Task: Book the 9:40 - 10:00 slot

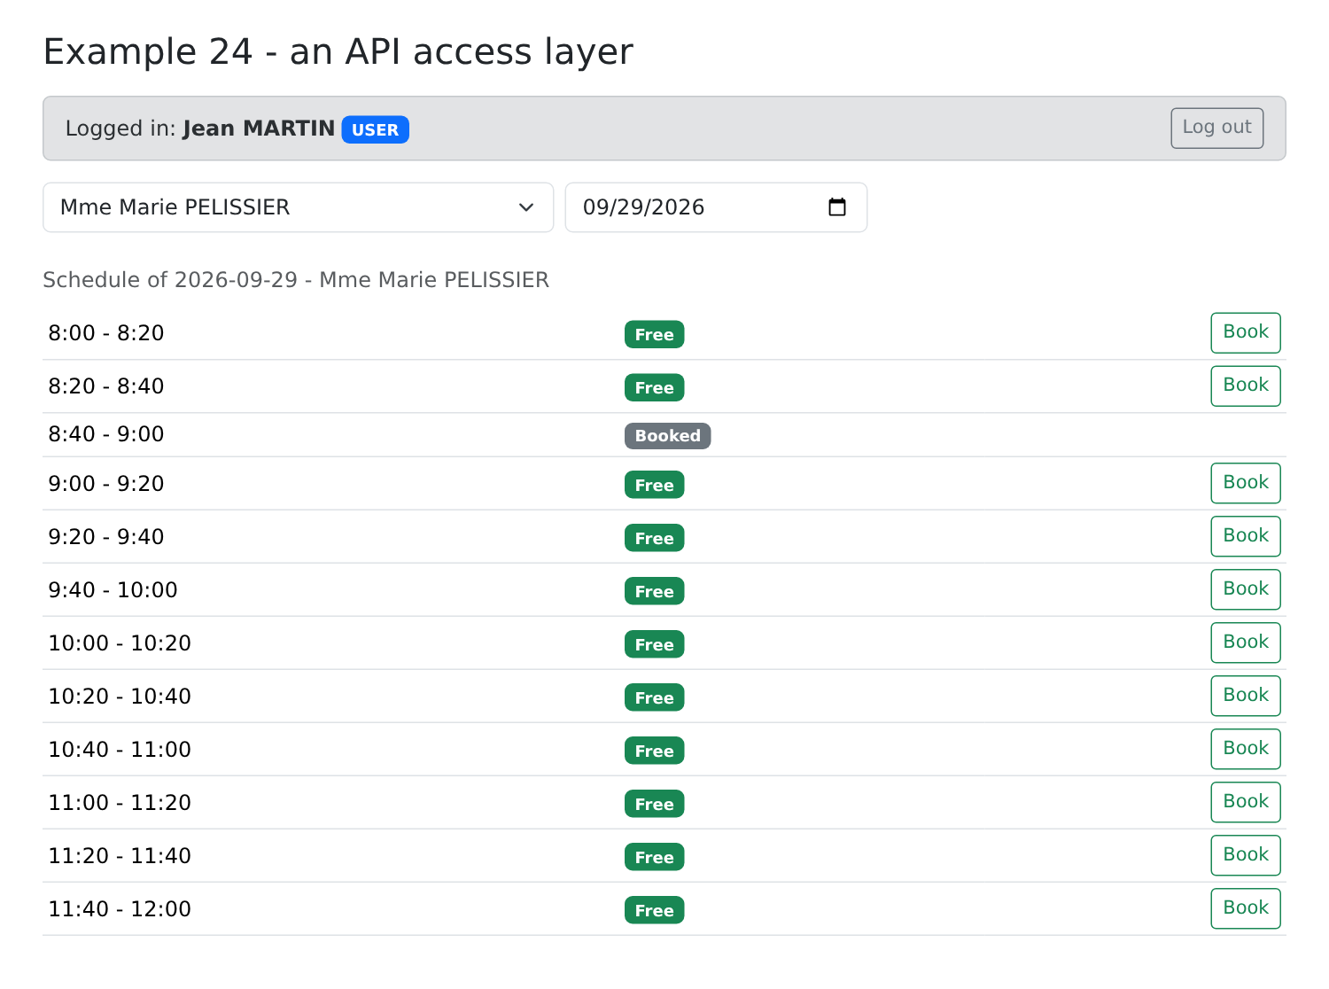Action: (x=1245, y=589)
